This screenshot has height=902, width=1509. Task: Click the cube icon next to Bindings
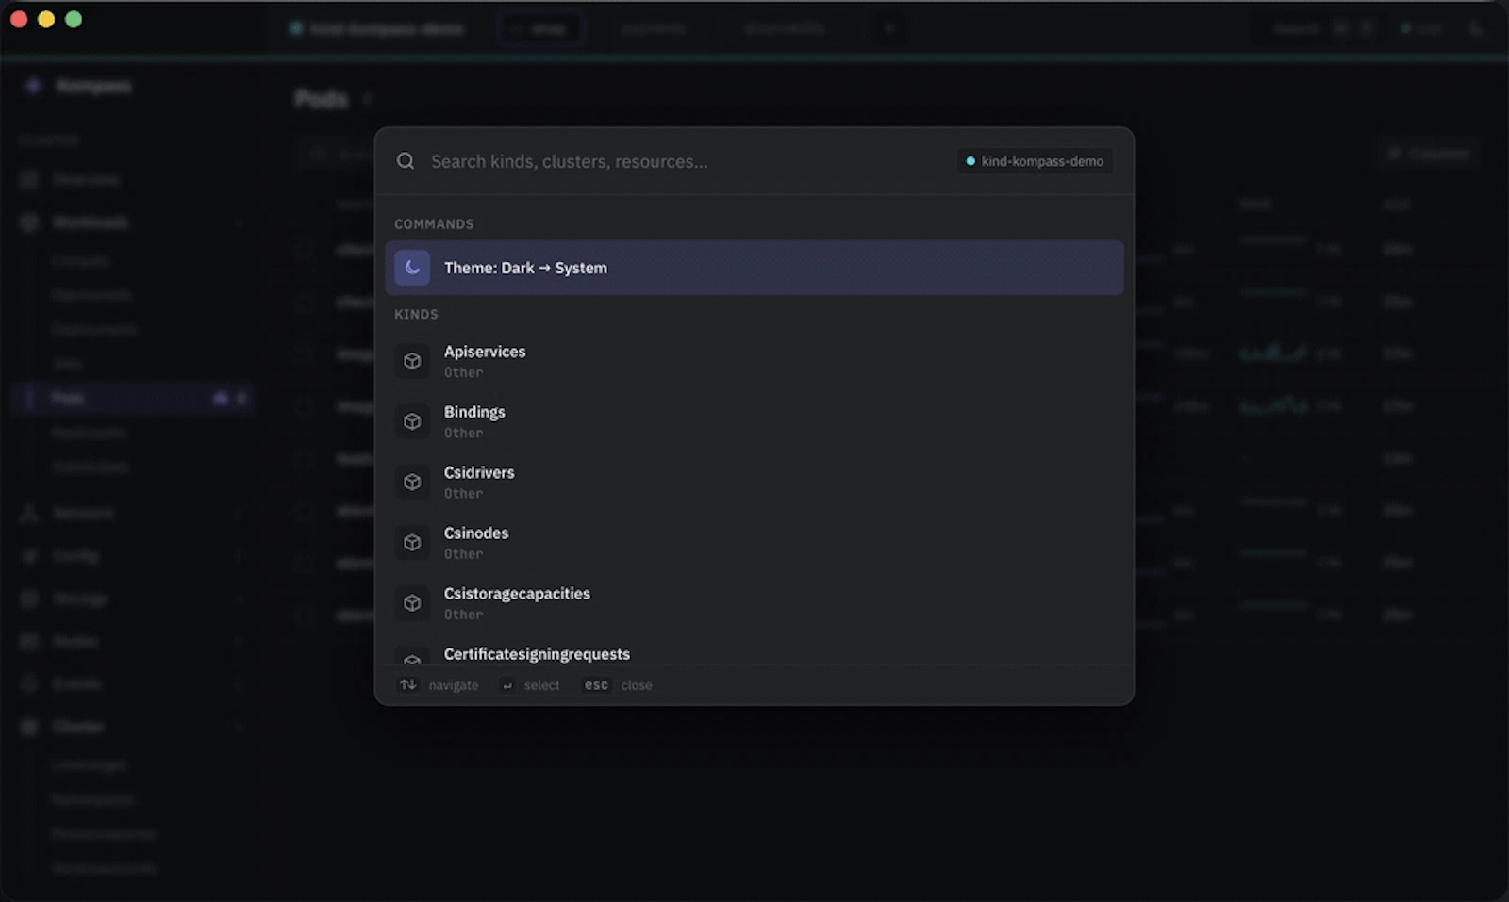tap(412, 421)
